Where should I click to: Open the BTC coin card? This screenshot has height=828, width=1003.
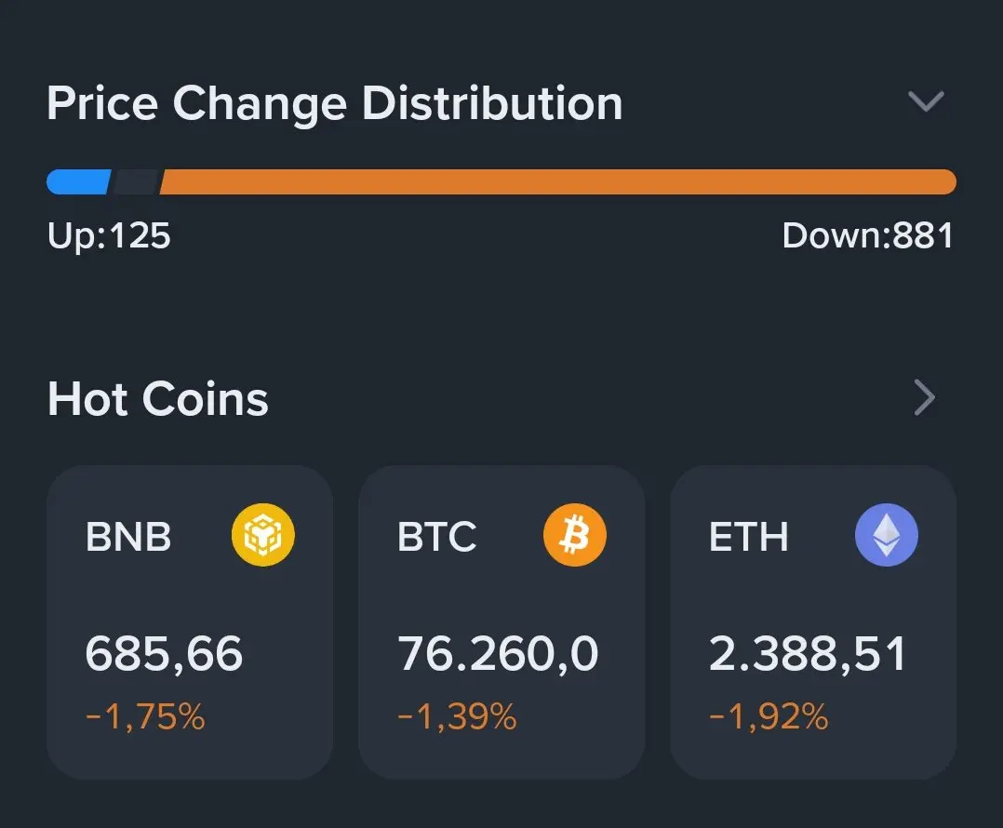[501, 622]
